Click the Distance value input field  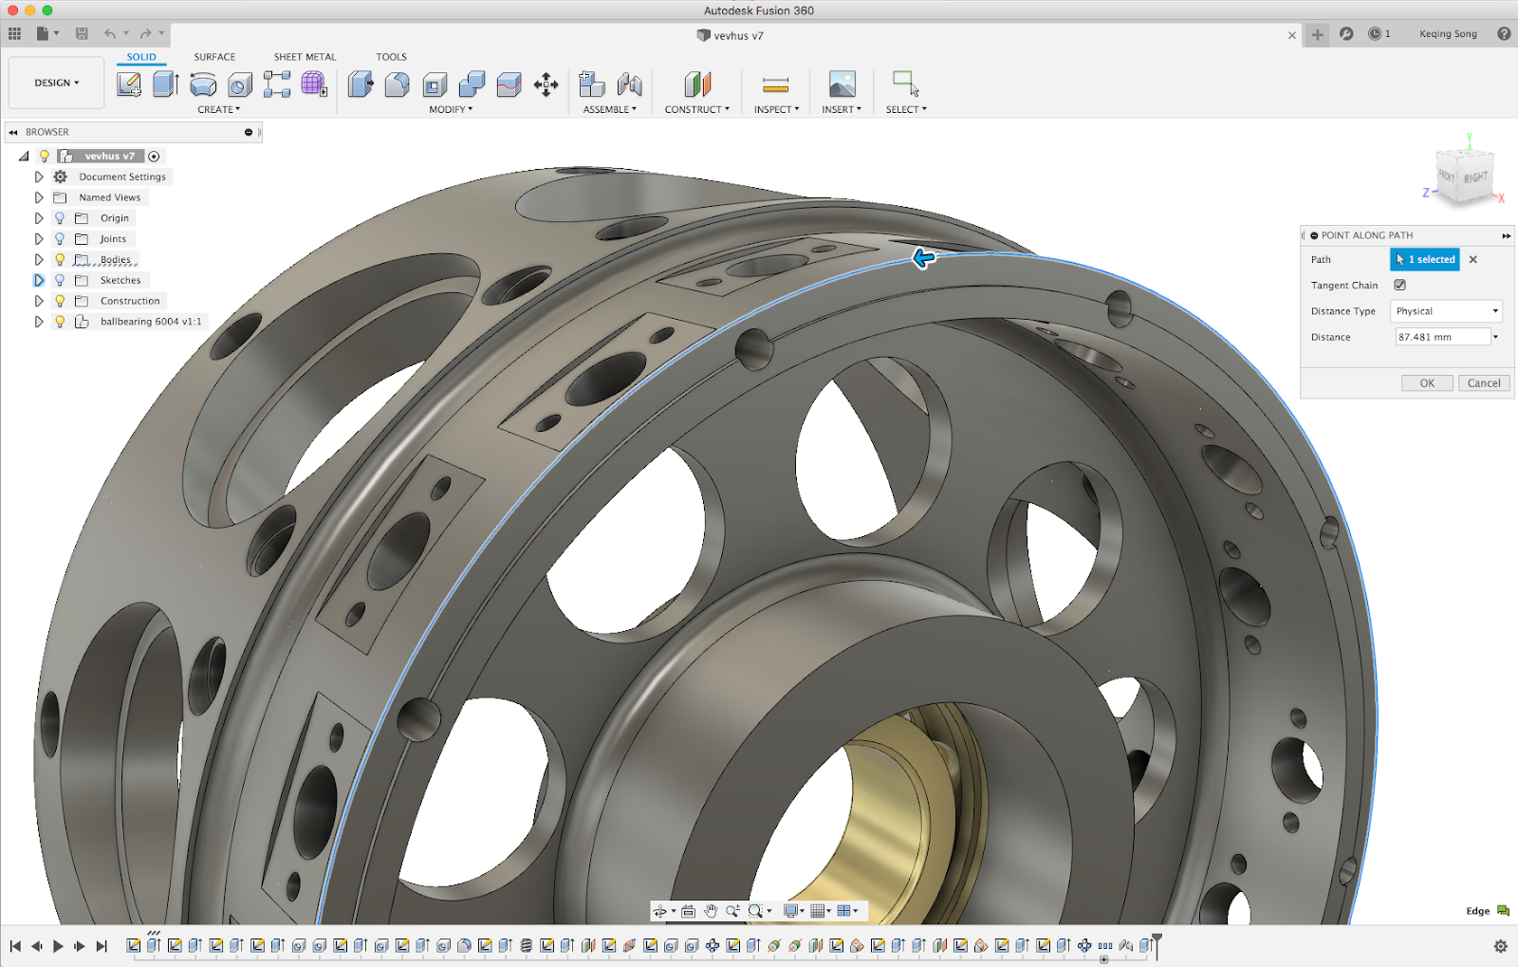[x=1441, y=337]
